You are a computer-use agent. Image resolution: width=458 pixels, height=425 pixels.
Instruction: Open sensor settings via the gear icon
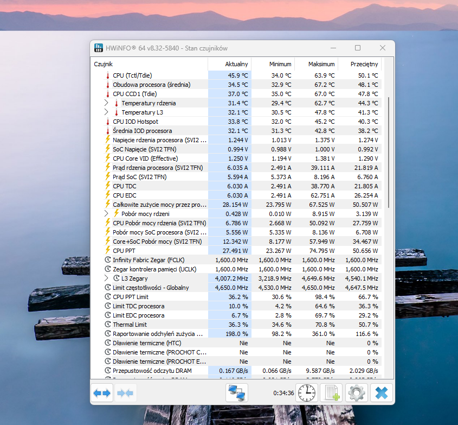357,392
